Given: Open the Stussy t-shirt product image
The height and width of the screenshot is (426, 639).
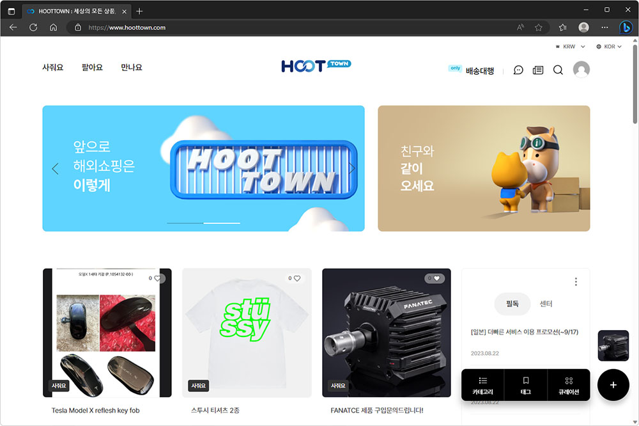Looking at the screenshot, I should [247, 333].
